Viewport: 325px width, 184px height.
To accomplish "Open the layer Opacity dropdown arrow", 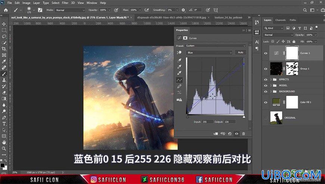I will click(x=316, y=35).
